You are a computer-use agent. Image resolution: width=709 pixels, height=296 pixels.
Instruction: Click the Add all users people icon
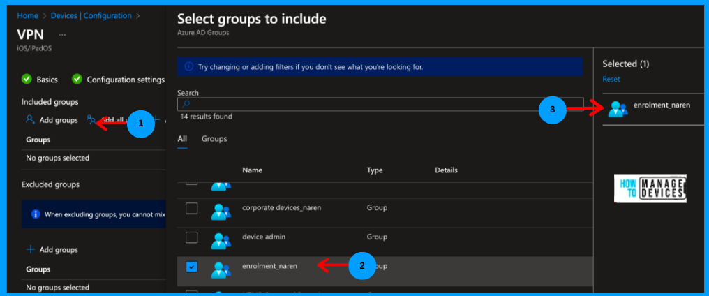[x=91, y=120]
